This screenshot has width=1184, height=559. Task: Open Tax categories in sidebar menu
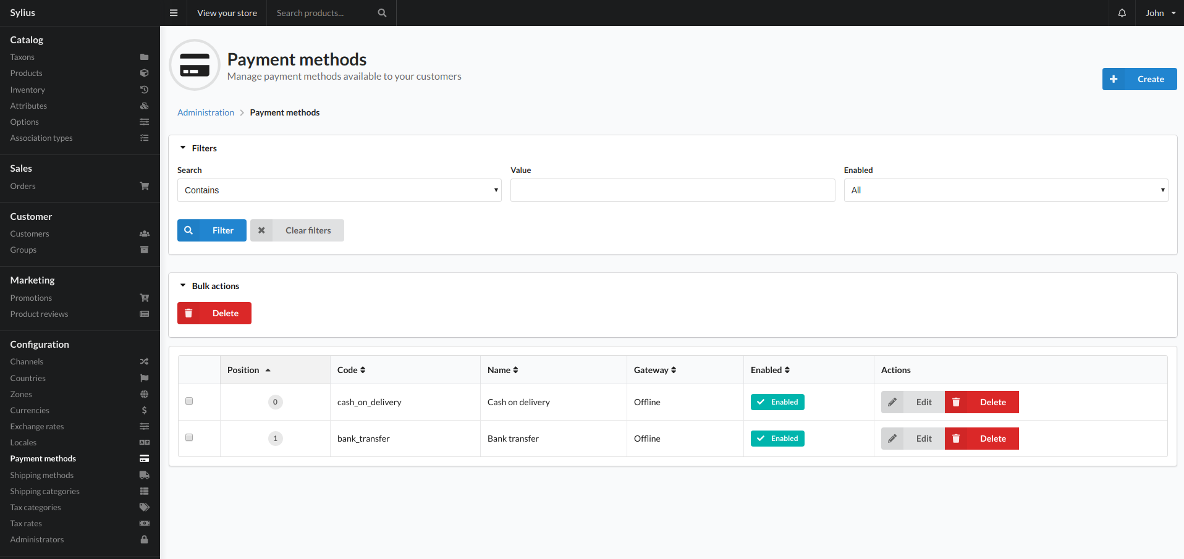click(80, 507)
